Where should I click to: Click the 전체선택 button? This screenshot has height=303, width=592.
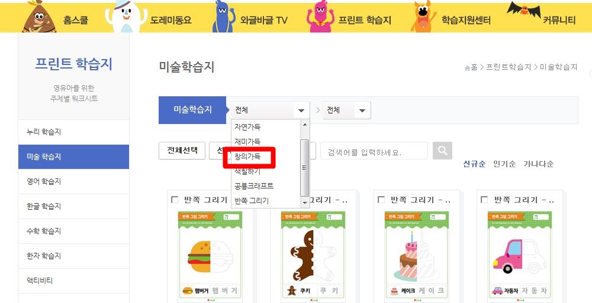182,151
